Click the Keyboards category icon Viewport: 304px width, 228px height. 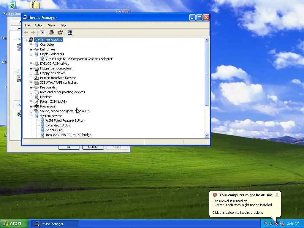37,87
